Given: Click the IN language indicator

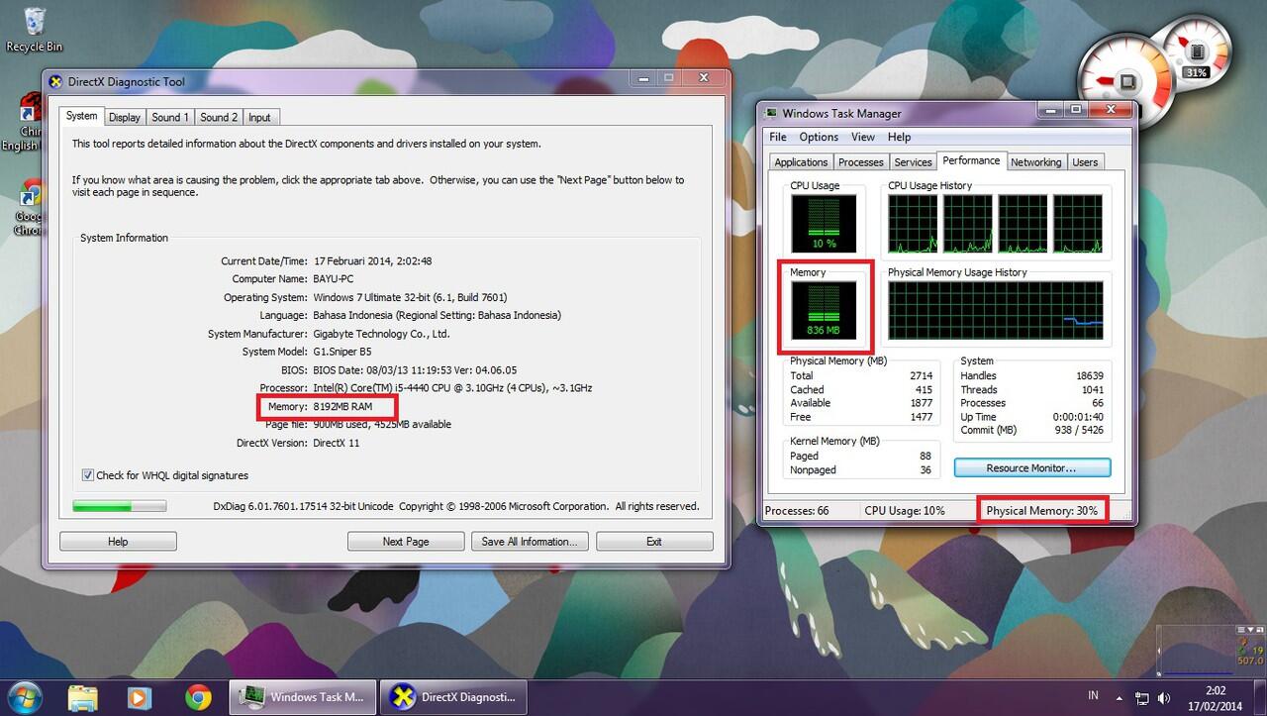Looking at the screenshot, I should (x=1094, y=697).
